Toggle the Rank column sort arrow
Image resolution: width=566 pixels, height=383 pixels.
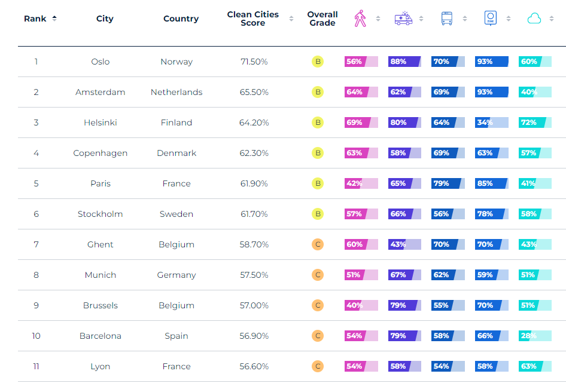click(x=54, y=19)
